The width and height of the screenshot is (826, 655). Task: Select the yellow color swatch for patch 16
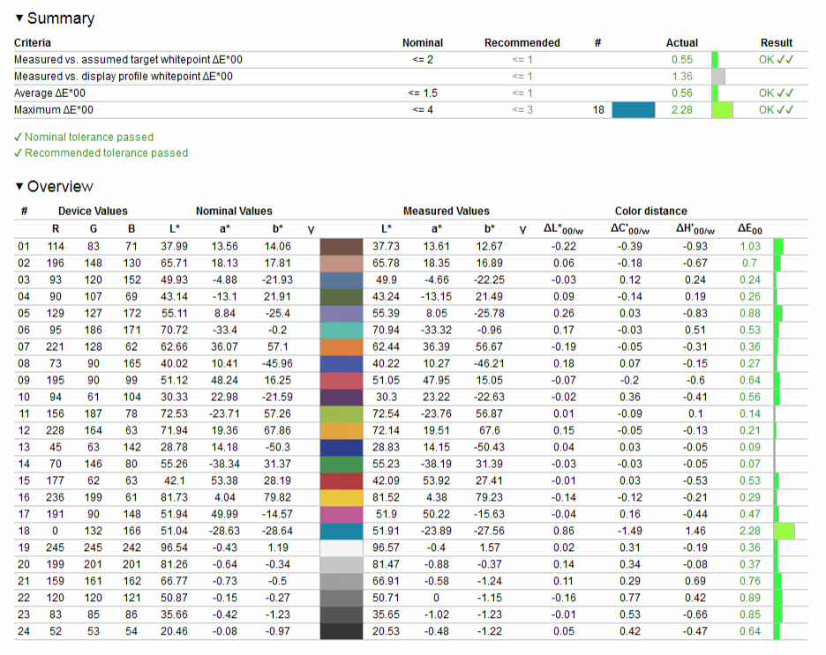[341, 497]
